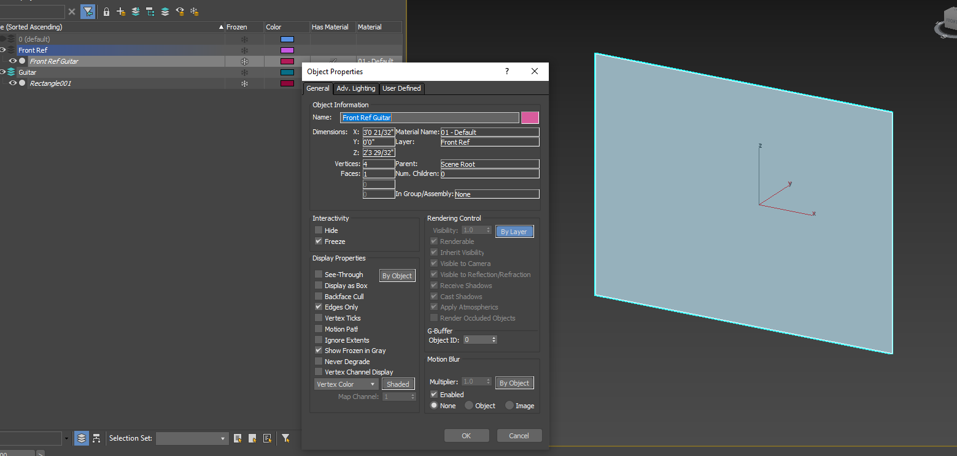Open the Selection Set dropdown

192,438
